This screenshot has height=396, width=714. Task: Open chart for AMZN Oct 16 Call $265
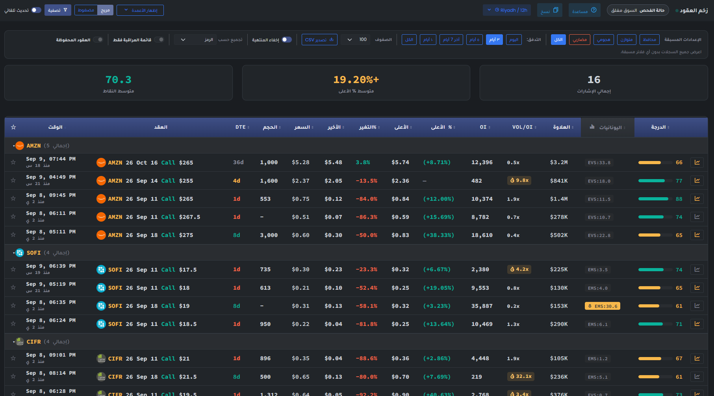click(x=697, y=163)
